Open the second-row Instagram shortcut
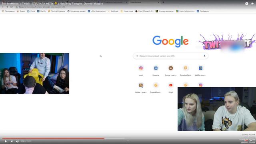Screen dimensions: 256x144 pos(201,85)
